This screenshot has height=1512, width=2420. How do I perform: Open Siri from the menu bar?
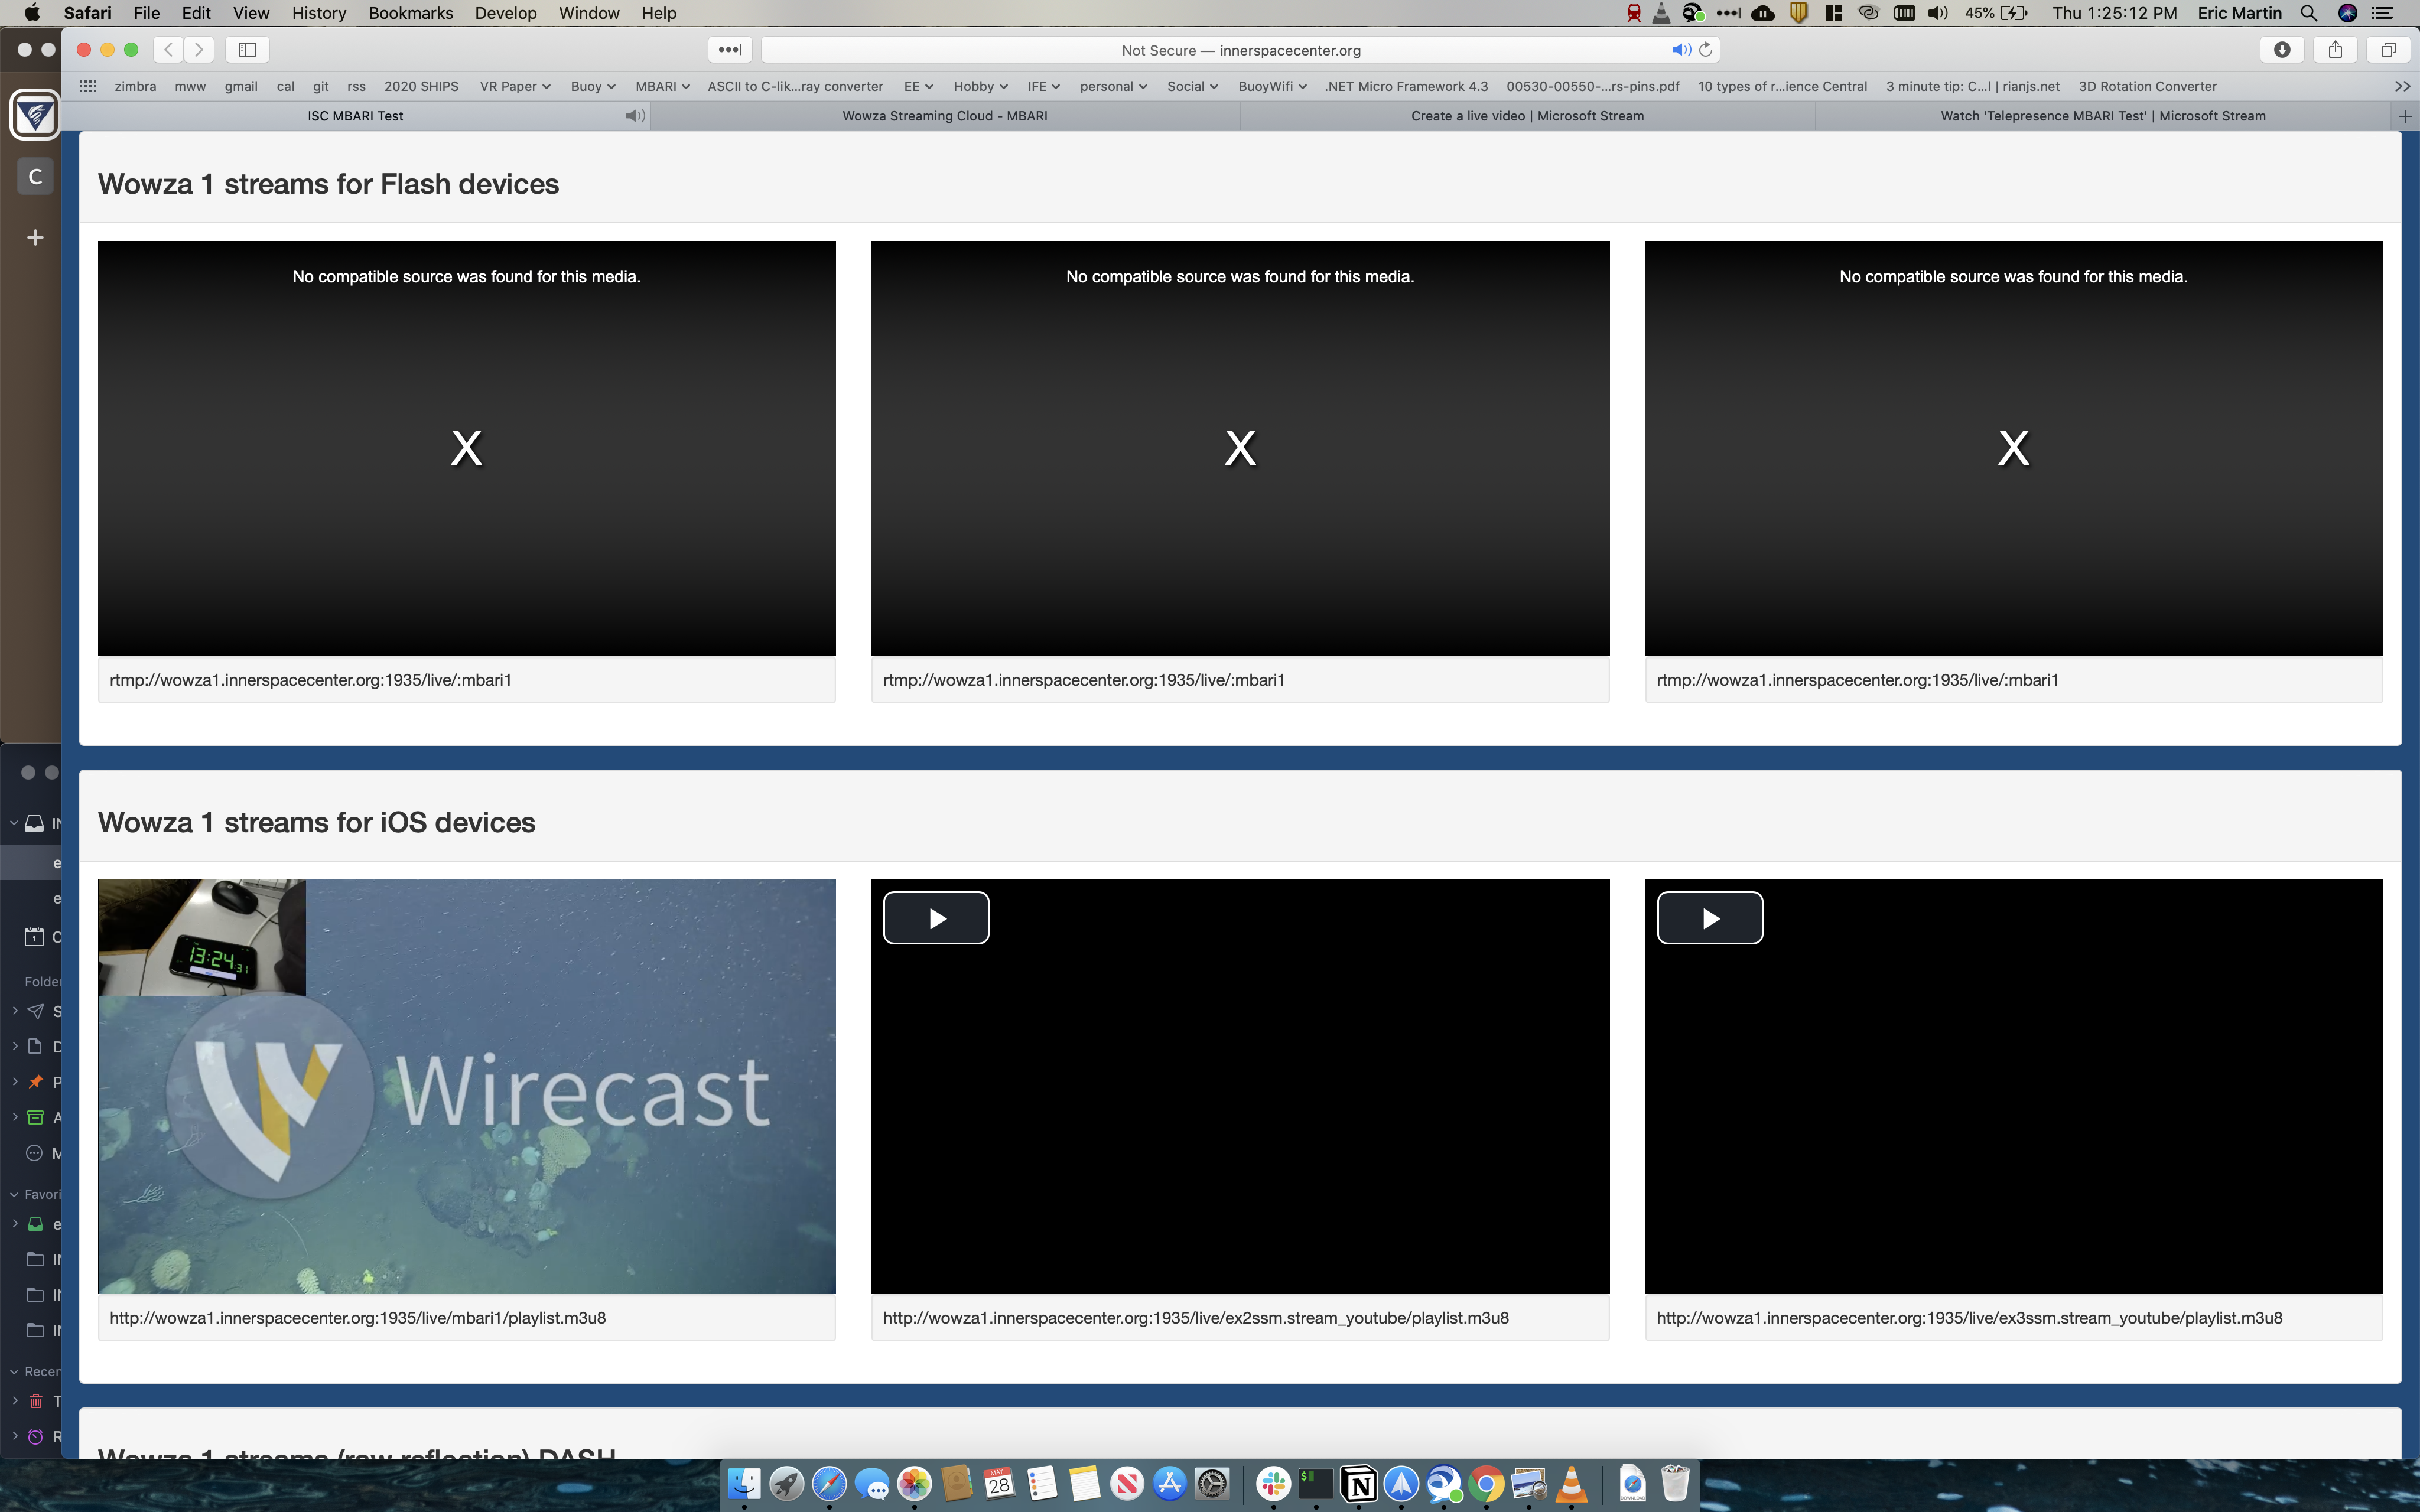(x=2348, y=13)
